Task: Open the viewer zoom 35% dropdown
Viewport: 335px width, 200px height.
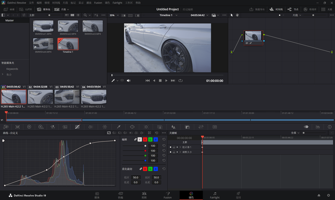Action: (114, 15)
